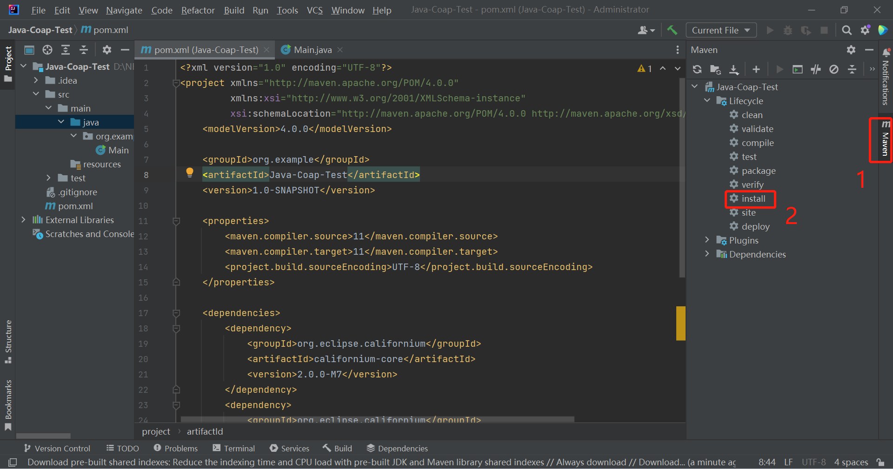The width and height of the screenshot is (893, 469).
Task: Select pom.xml in the project tree
Action: click(x=75, y=206)
